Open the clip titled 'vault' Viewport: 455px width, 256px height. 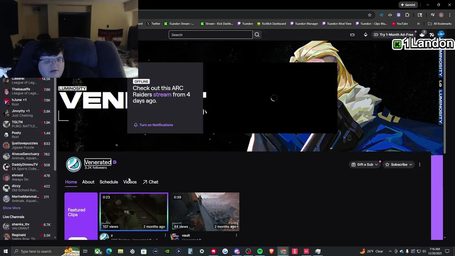(186, 235)
